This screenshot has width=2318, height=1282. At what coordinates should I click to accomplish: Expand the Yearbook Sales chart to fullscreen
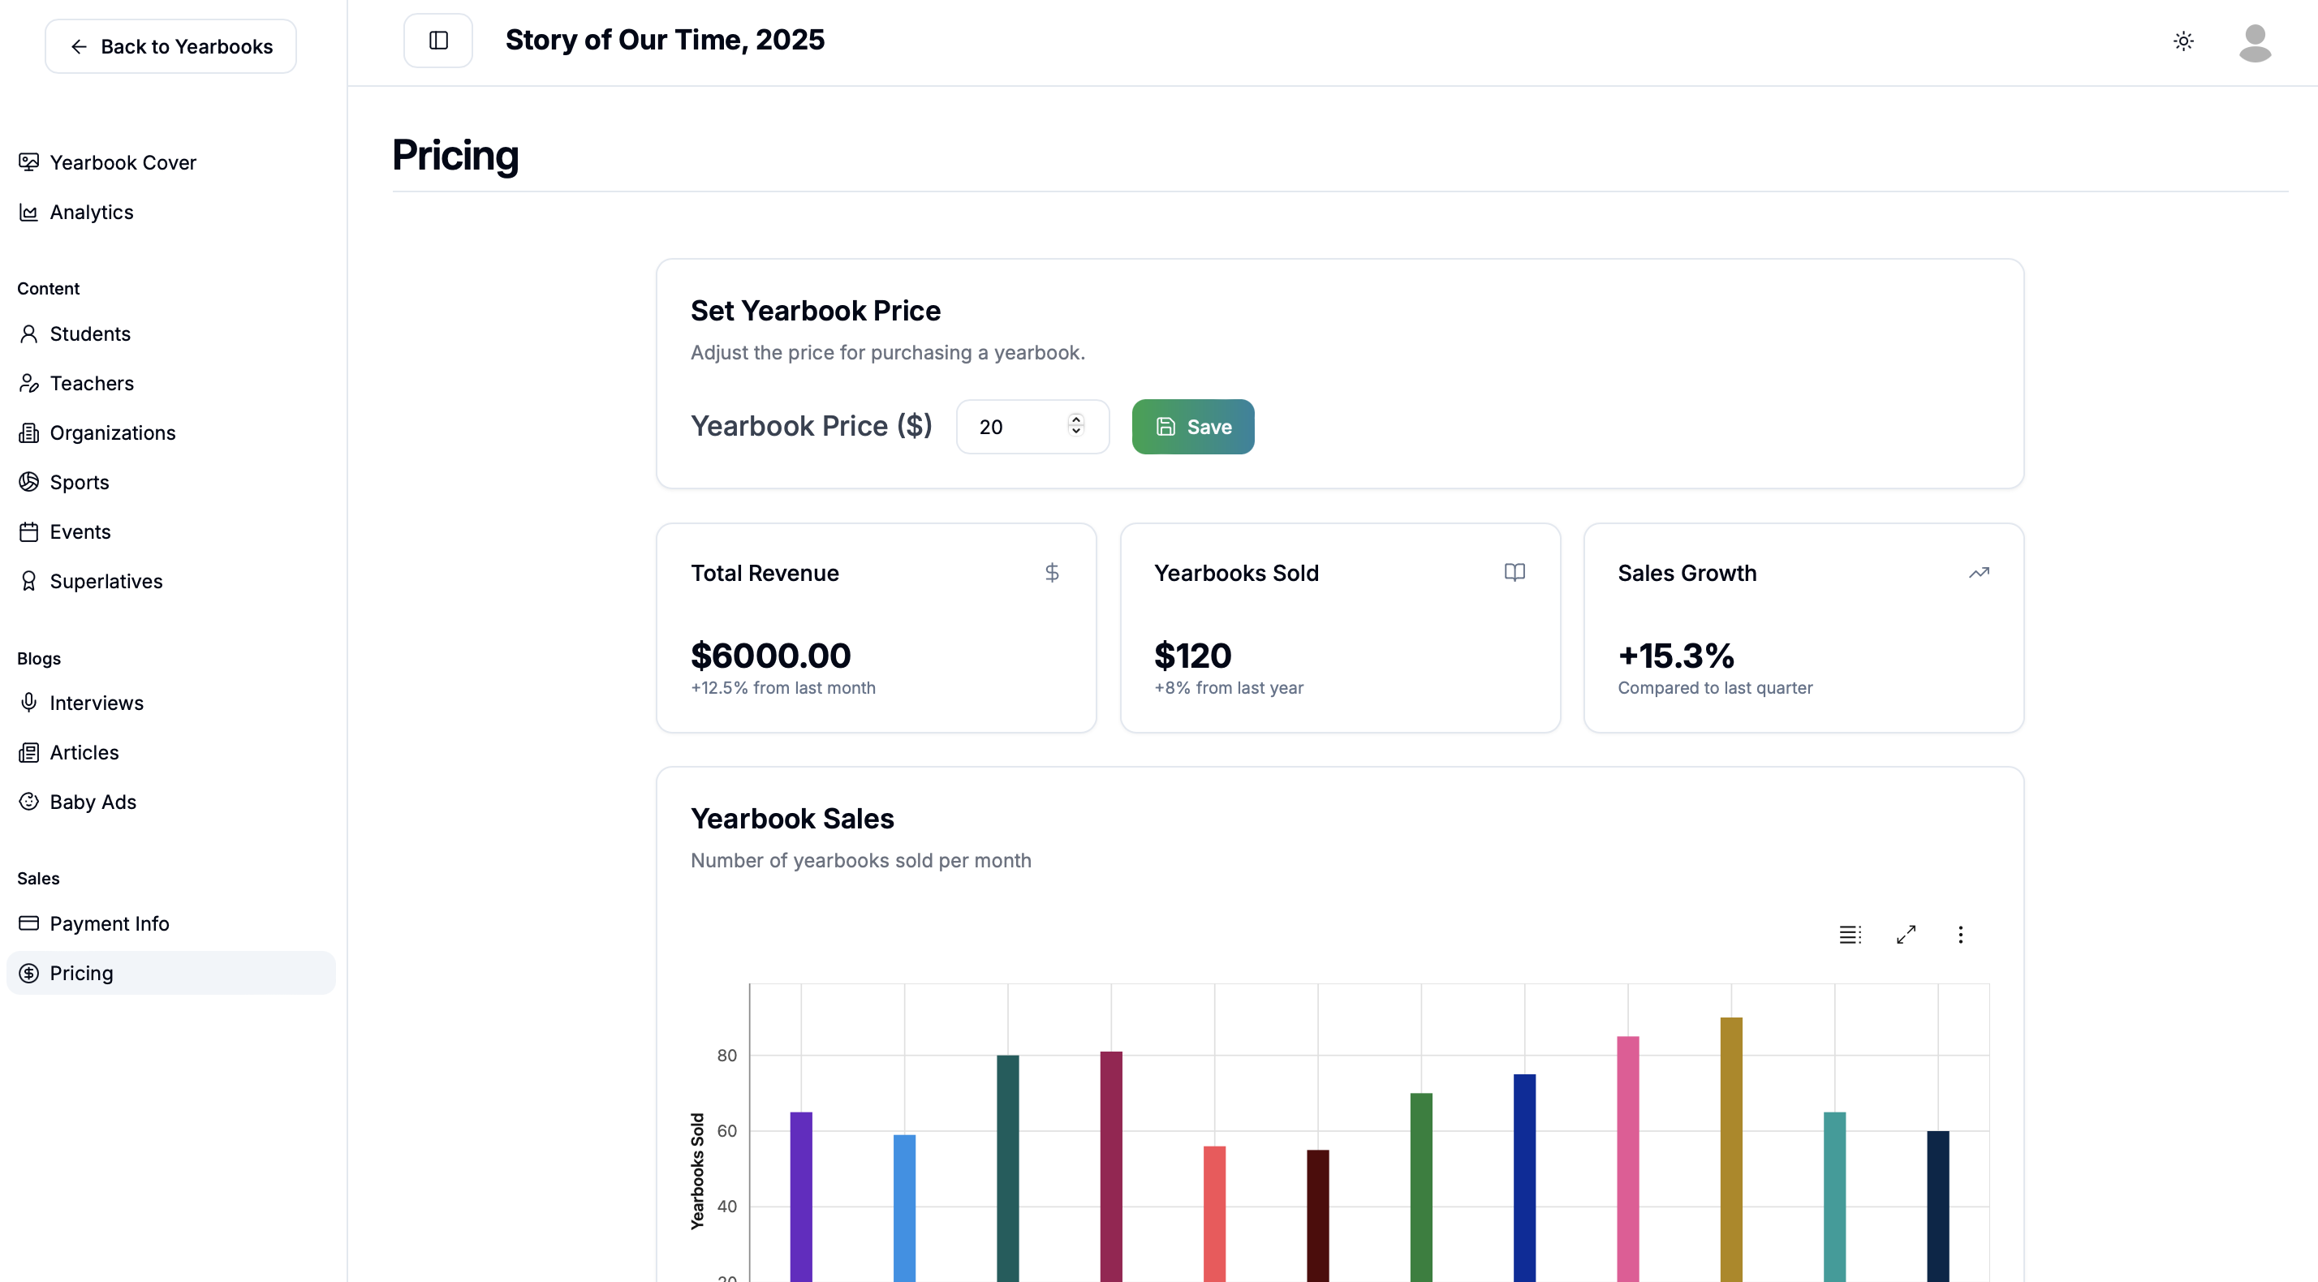[x=1906, y=934]
